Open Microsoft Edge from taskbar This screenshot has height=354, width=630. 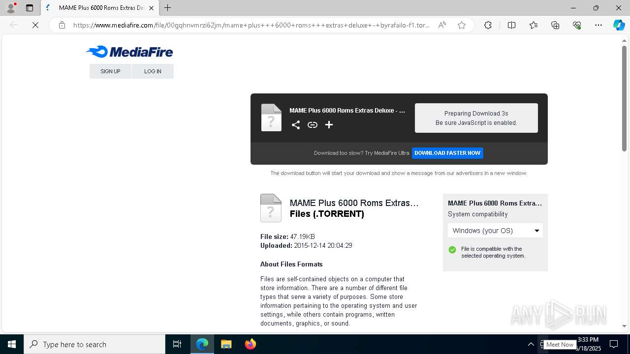tap(202, 344)
